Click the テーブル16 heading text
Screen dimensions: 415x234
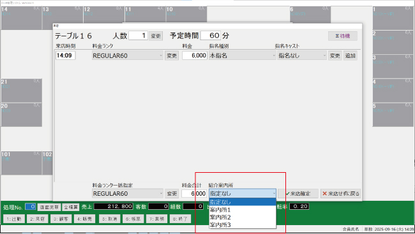pyautogui.click(x=73, y=36)
